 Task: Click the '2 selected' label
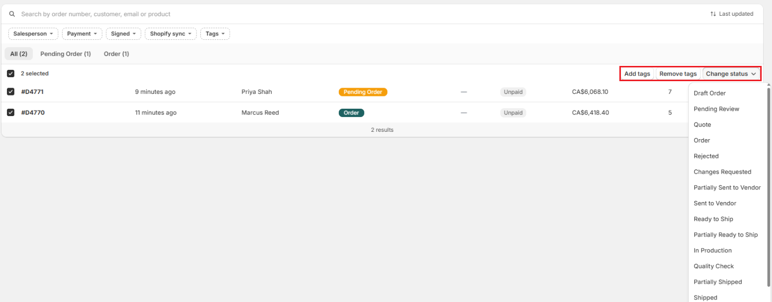coord(34,74)
